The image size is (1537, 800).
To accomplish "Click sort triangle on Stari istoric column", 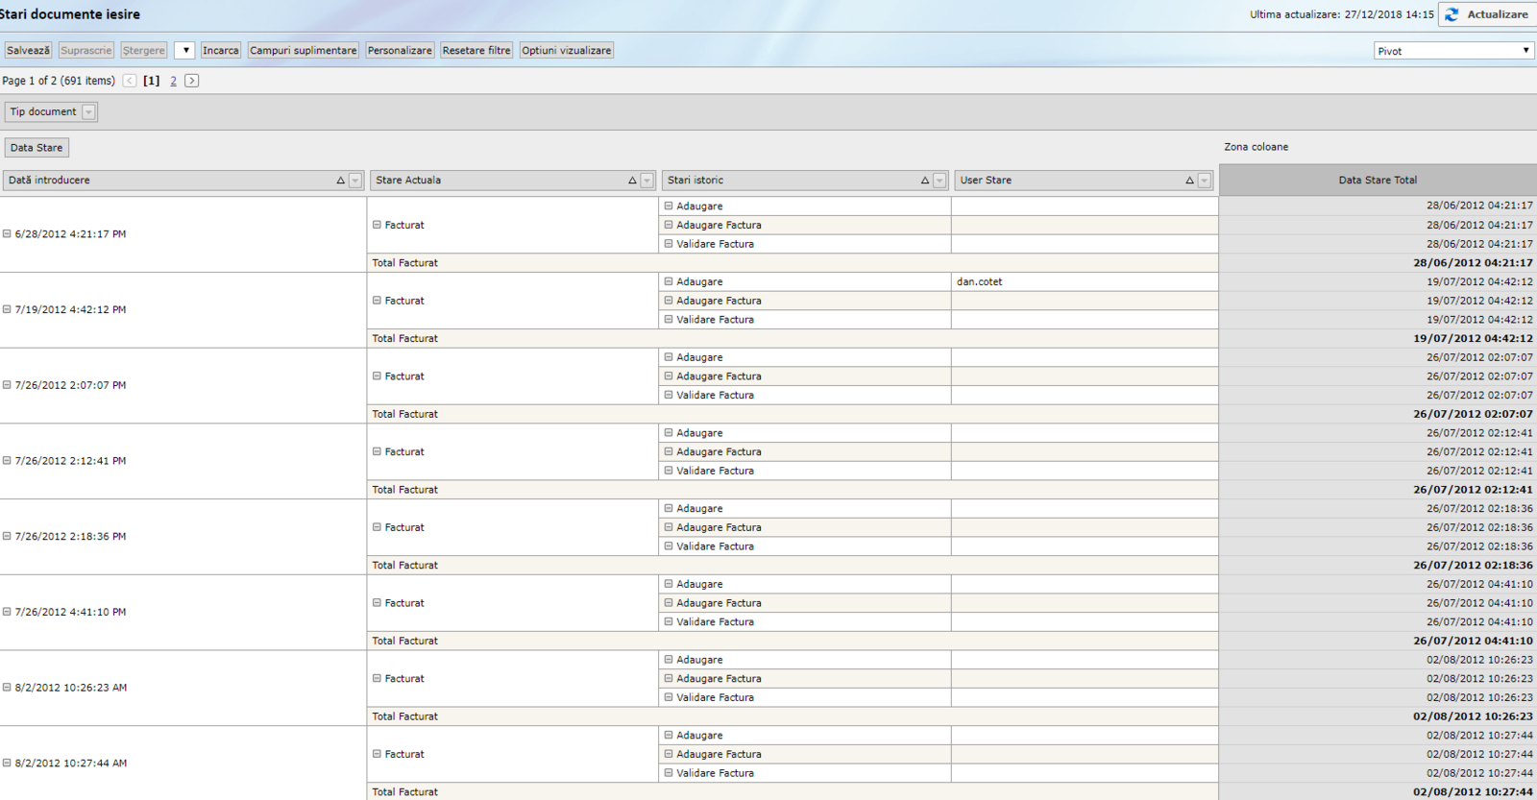I will (925, 181).
